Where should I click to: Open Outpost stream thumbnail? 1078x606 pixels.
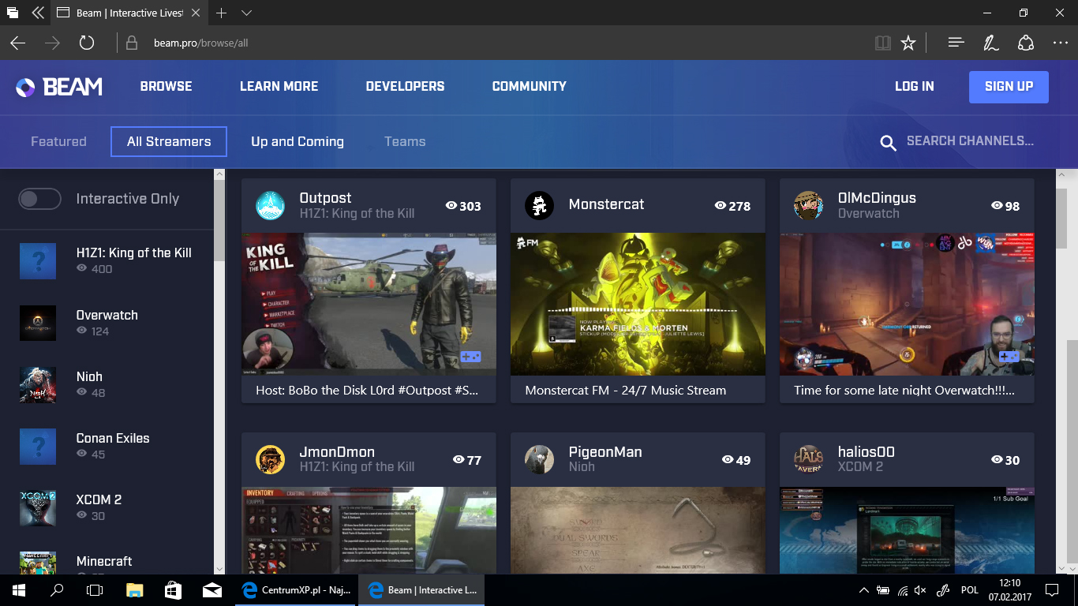click(x=369, y=304)
